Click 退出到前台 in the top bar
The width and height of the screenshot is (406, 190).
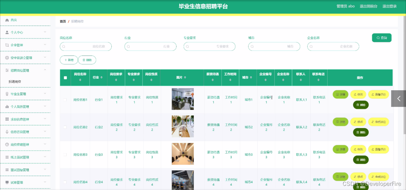[x=369, y=6]
